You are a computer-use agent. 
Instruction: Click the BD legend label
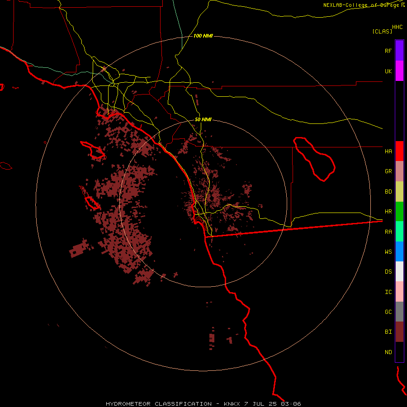pyautogui.click(x=388, y=192)
